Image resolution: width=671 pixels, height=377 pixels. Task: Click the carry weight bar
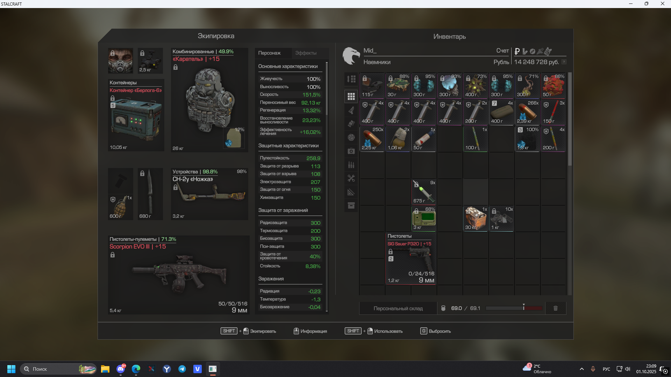click(514, 308)
